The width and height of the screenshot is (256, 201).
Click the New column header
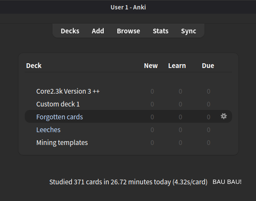151,65
